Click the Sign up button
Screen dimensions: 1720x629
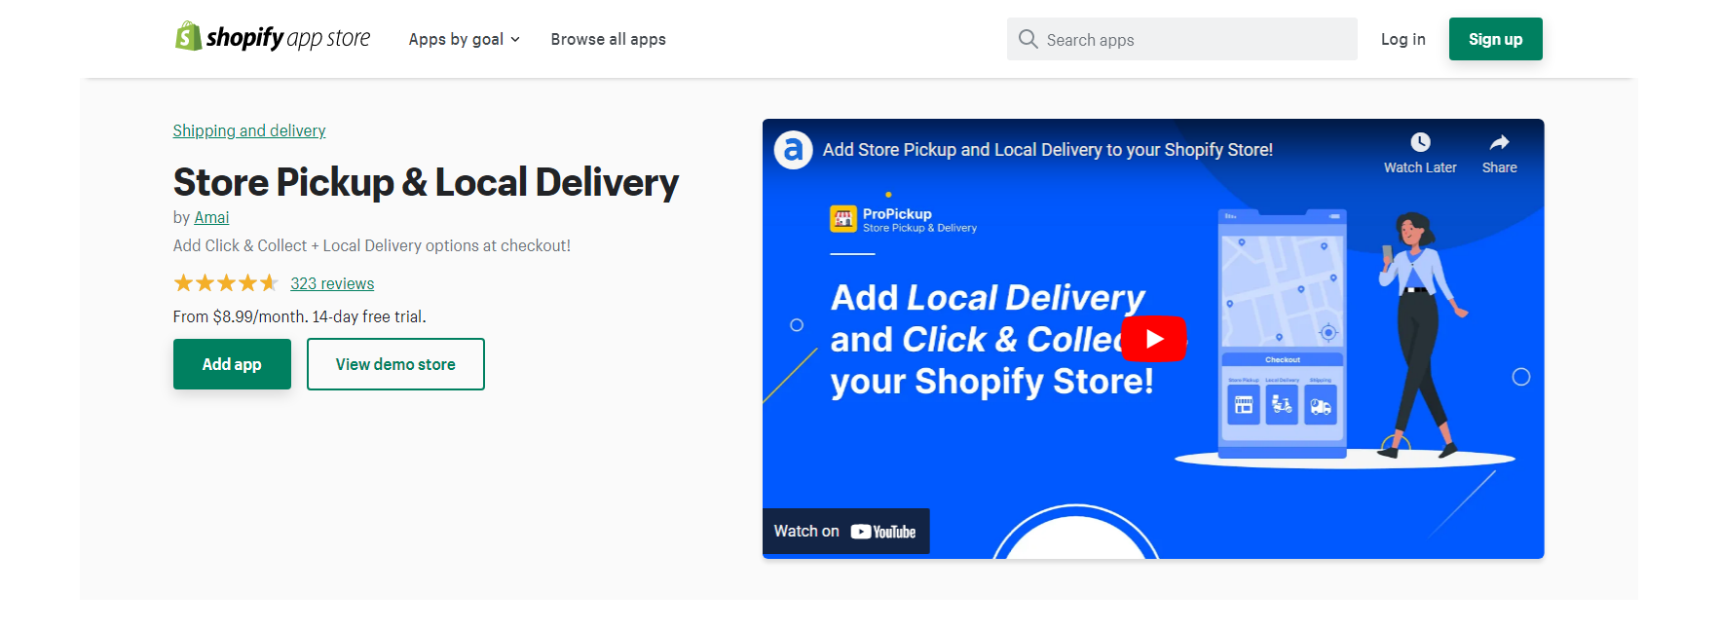point(1495,39)
